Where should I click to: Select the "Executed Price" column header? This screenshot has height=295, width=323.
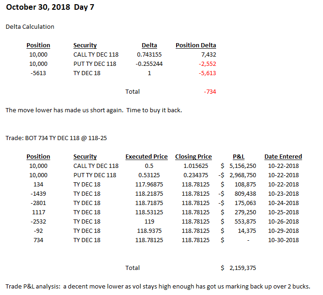click(x=146, y=157)
